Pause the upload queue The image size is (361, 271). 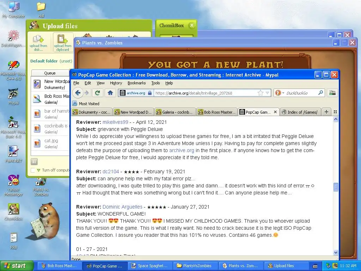click(34, 162)
